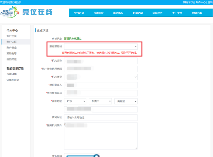The image size is (213, 157).
Task: Expand the 机构类型 dropdown
Action: coord(100,77)
